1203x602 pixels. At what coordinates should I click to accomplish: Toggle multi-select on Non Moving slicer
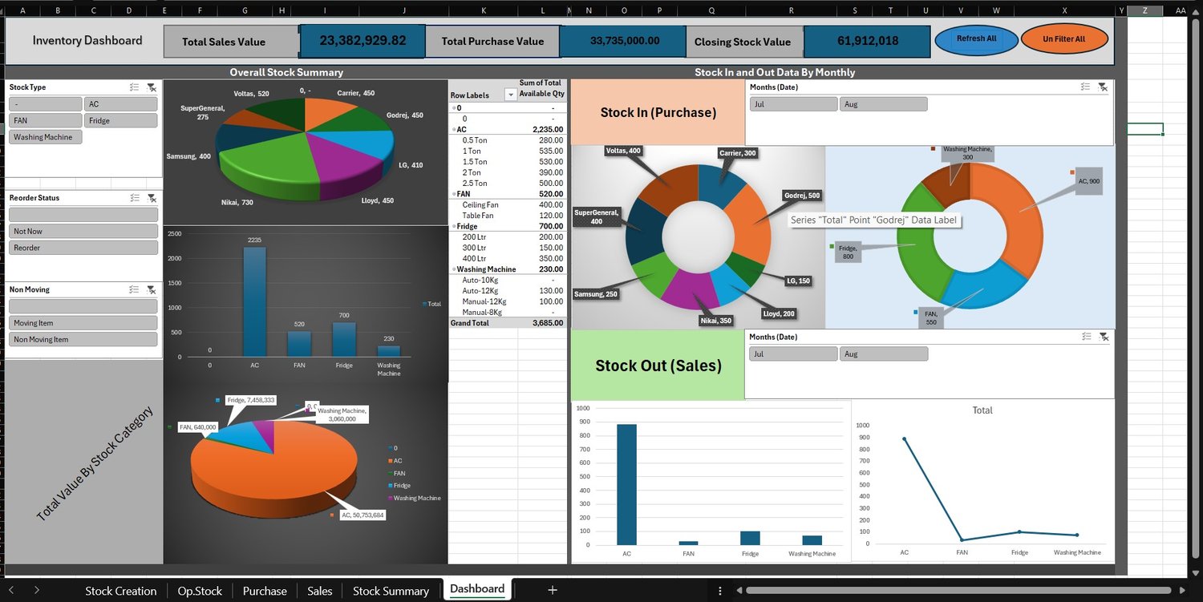click(x=134, y=289)
